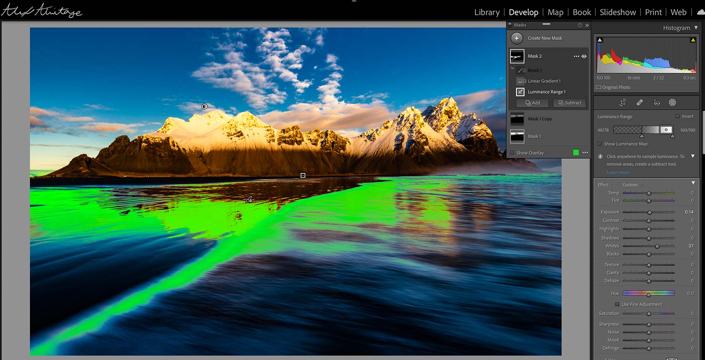Click the Mask 1 Copy thumbnail
Image resolution: width=705 pixels, height=360 pixels.
(517, 119)
